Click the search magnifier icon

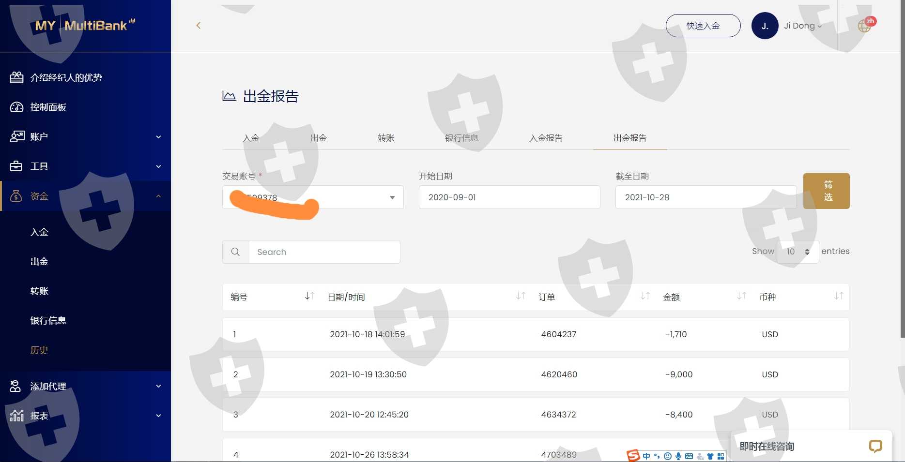235,252
